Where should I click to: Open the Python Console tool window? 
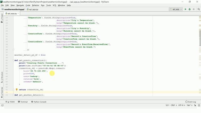click(x=39, y=102)
